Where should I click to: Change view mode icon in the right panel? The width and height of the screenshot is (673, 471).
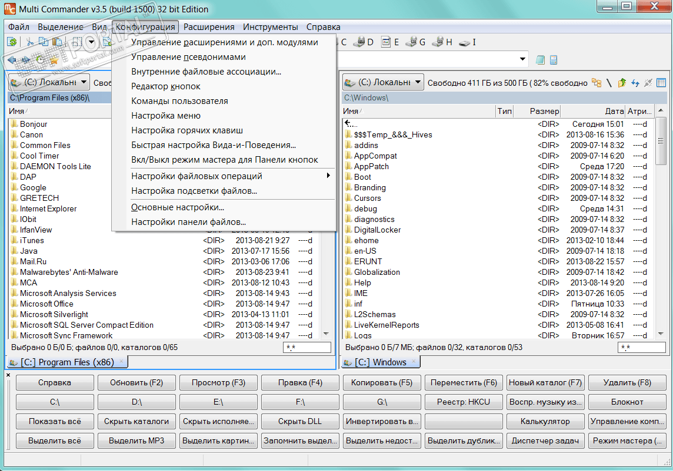click(661, 82)
